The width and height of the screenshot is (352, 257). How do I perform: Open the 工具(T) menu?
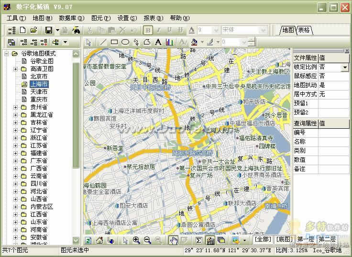[x=16, y=18]
